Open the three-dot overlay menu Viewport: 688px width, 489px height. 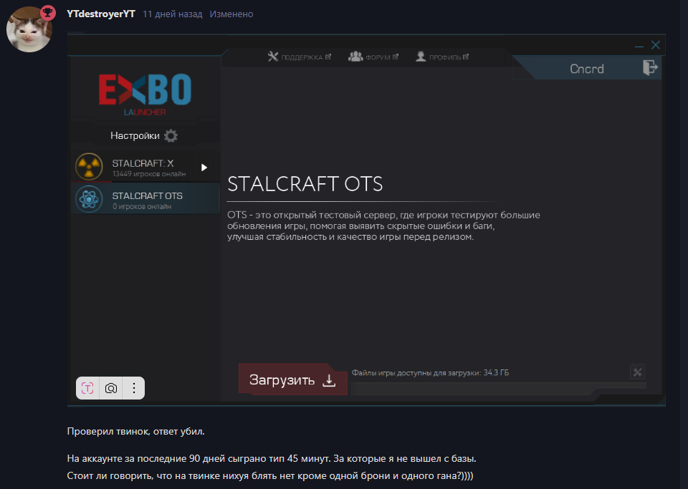pyautogui.click(x=134, y=388)
